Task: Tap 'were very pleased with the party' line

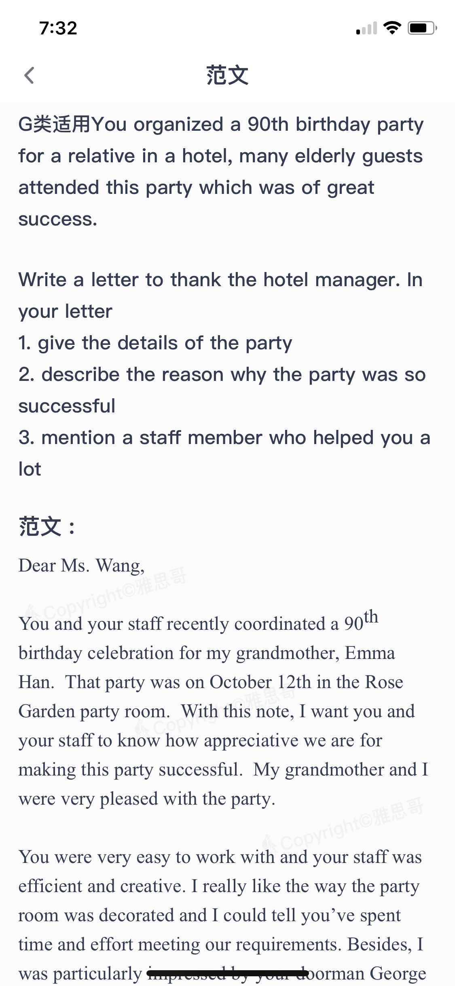Action: 147,799
